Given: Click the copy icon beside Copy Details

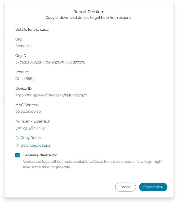Looking at the screenshot, I should click(17, 138).
